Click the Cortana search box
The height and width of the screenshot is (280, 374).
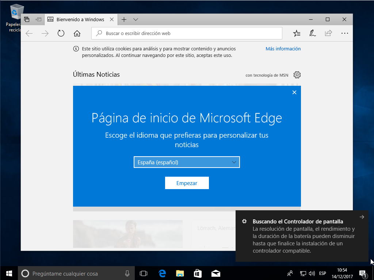(x=76, y=273)
